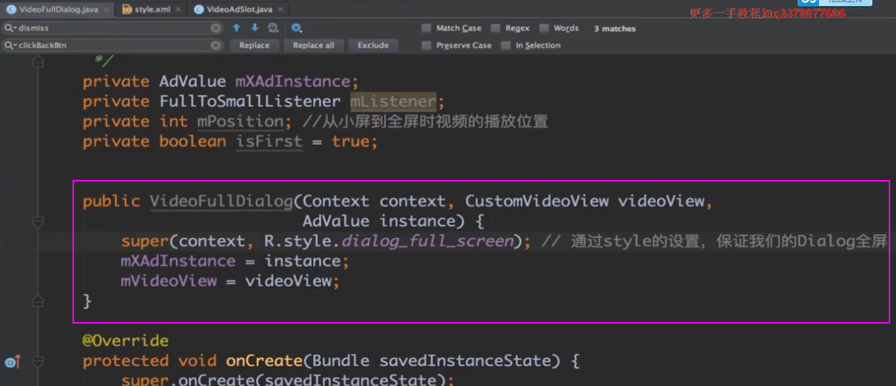
Task: Collapse the onCreate method fold marker
Action: 39,361
